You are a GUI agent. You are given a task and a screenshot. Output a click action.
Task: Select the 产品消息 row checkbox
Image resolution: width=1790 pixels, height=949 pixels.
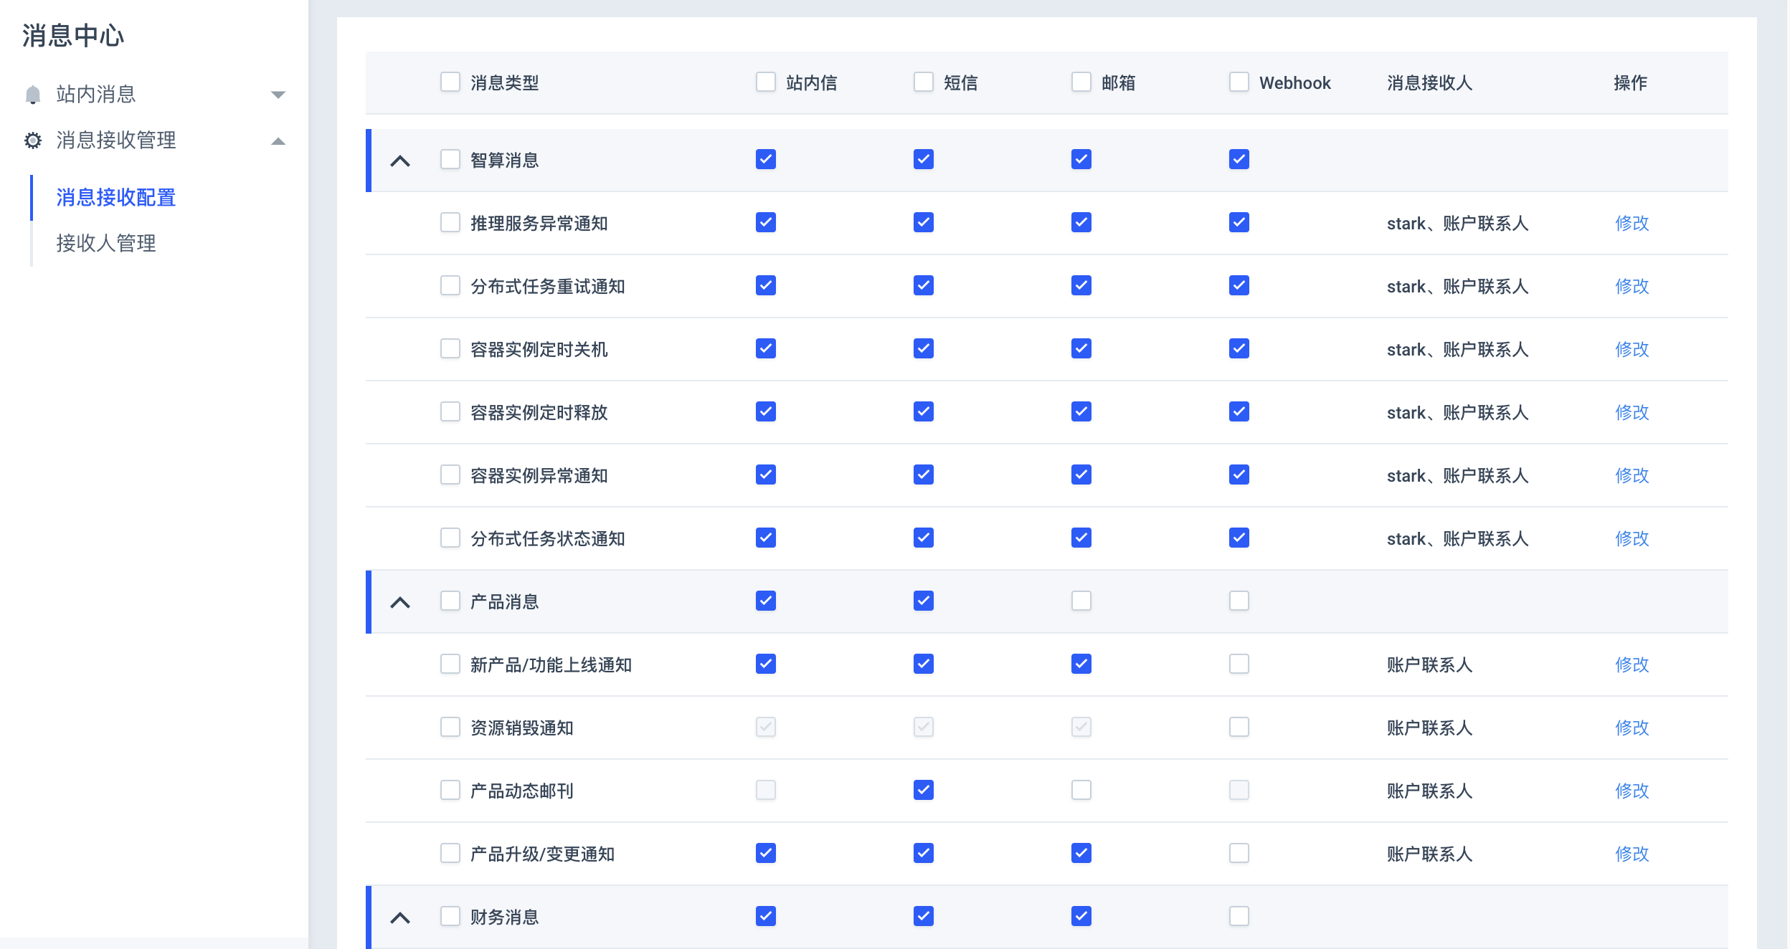click(x=450, y=601)
